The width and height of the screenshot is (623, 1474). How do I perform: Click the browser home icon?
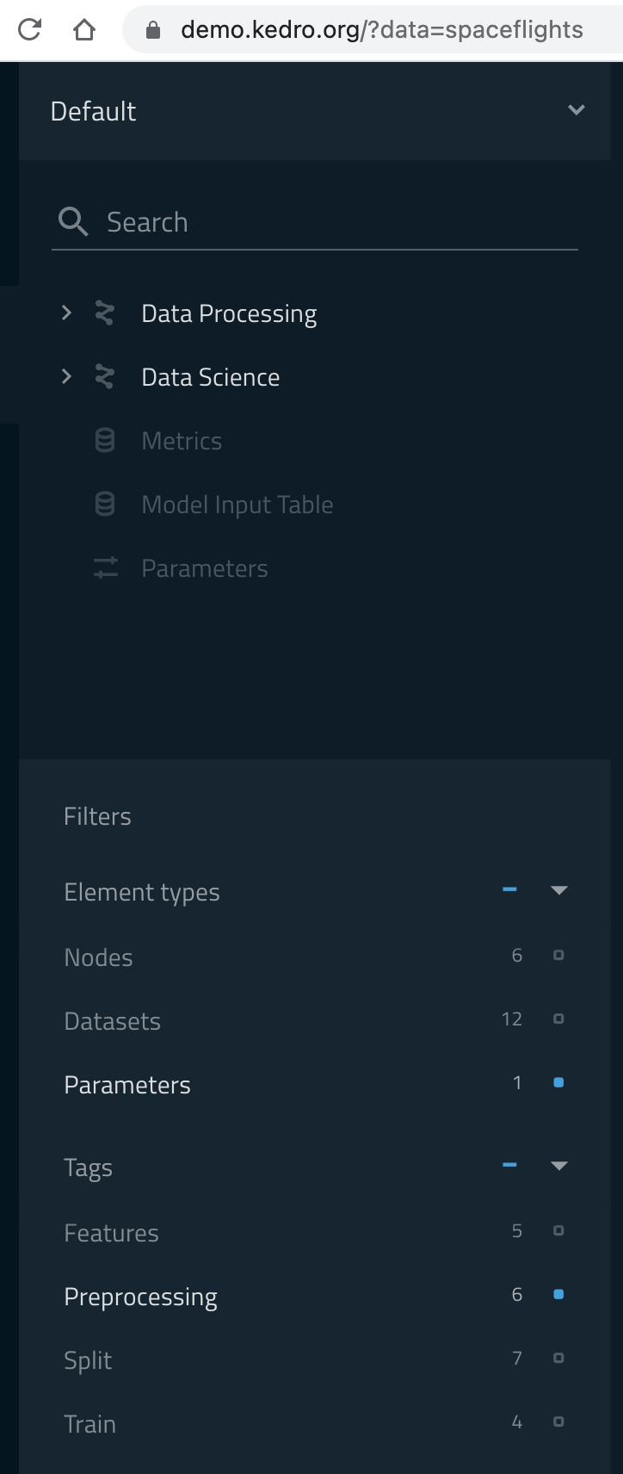coord(83,30)
